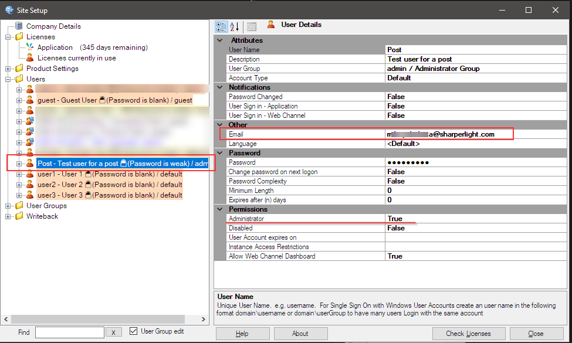The image size is (572, 343).
Task: Click the User Details person icon
Action: [x=271, y=25]
